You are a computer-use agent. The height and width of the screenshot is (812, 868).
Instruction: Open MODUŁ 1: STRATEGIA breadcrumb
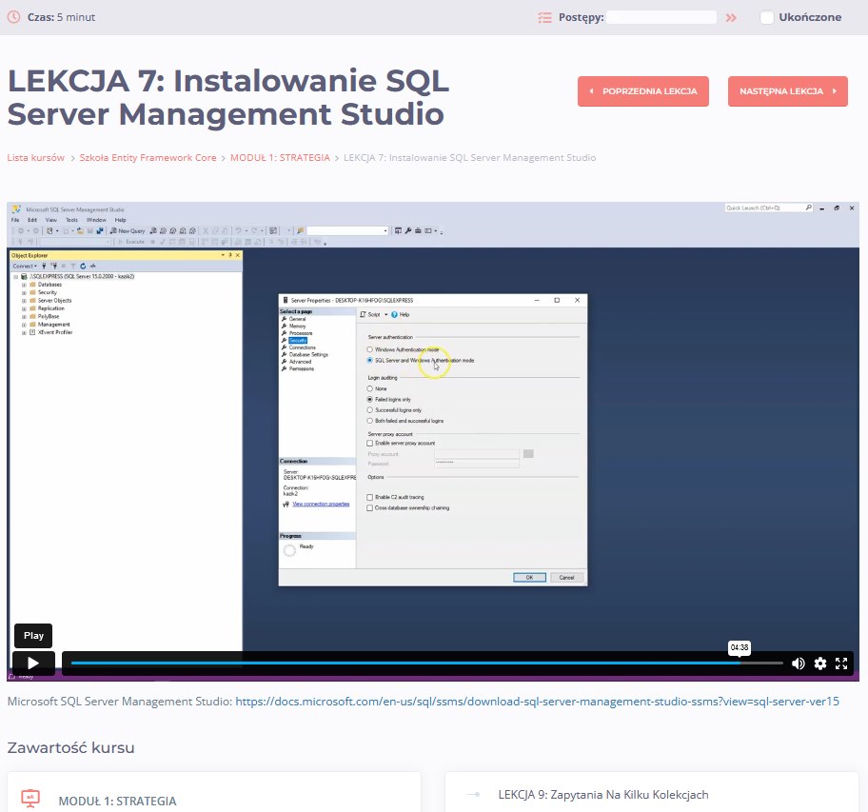[280, 158]
